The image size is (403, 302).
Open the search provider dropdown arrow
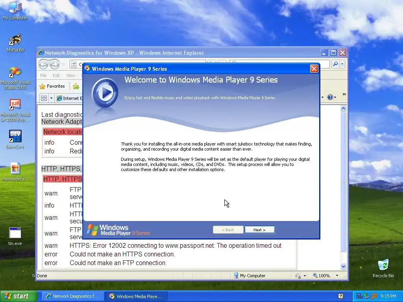pos(342,64)
